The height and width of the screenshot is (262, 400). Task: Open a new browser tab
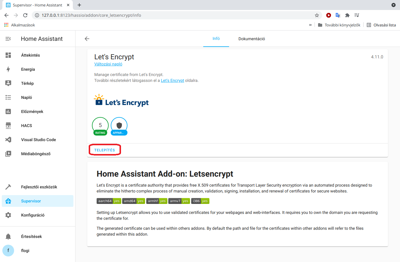click(x=79, y=5)
